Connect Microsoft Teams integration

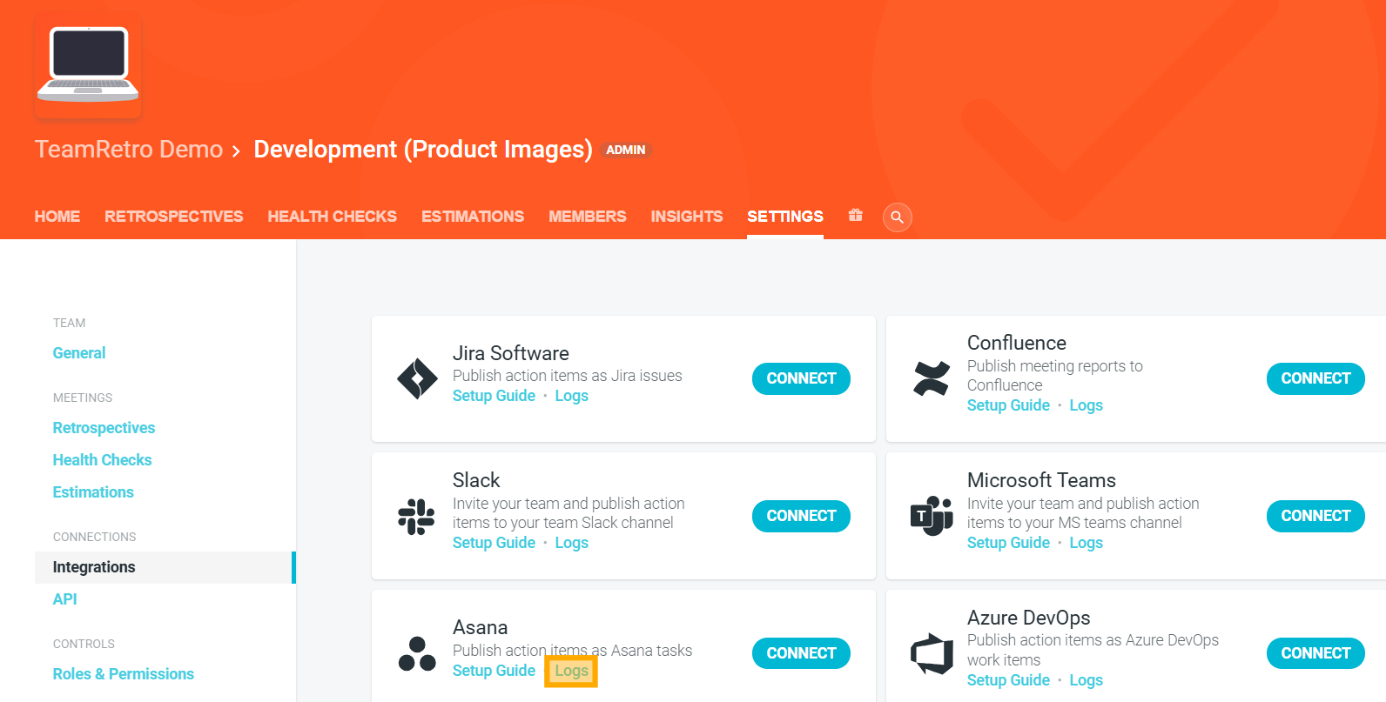(1315, 516)
